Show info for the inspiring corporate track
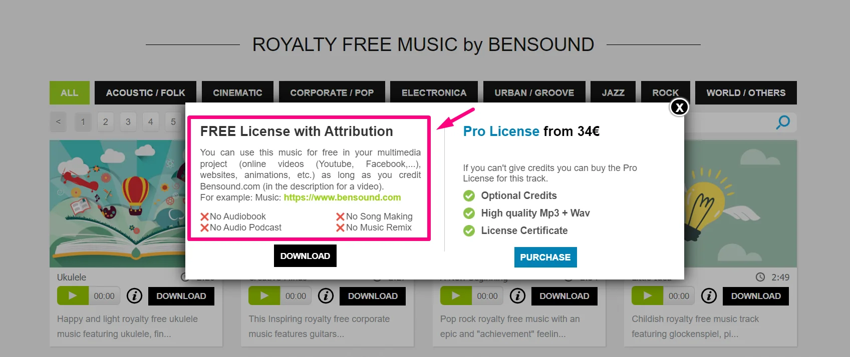 pyautogui.click(x=326, y=296)
